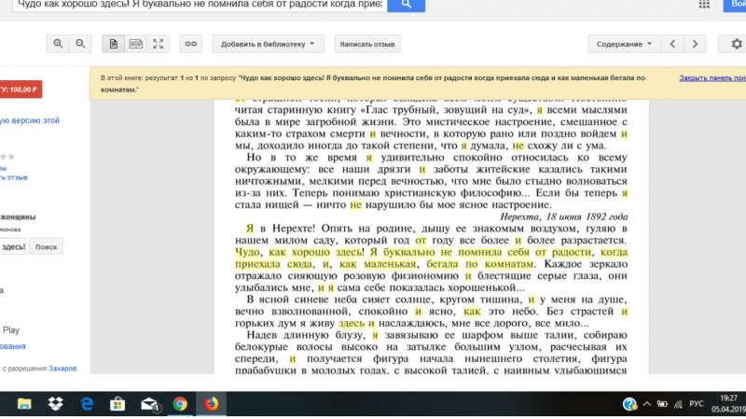This screenshot has height=419, width=746.
Task: Switch to single page view
Action: tap(114, 44)
